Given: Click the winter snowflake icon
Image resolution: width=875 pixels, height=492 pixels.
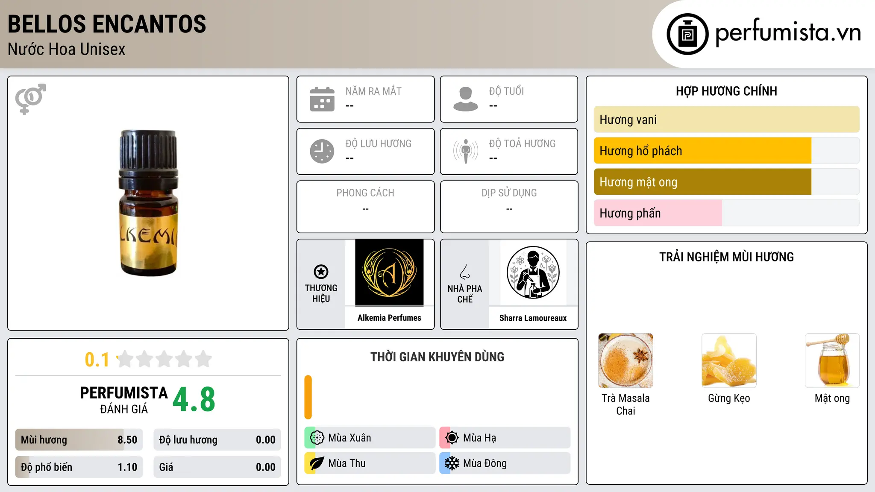Looking at the screenshot, I should tap(452, 463).
